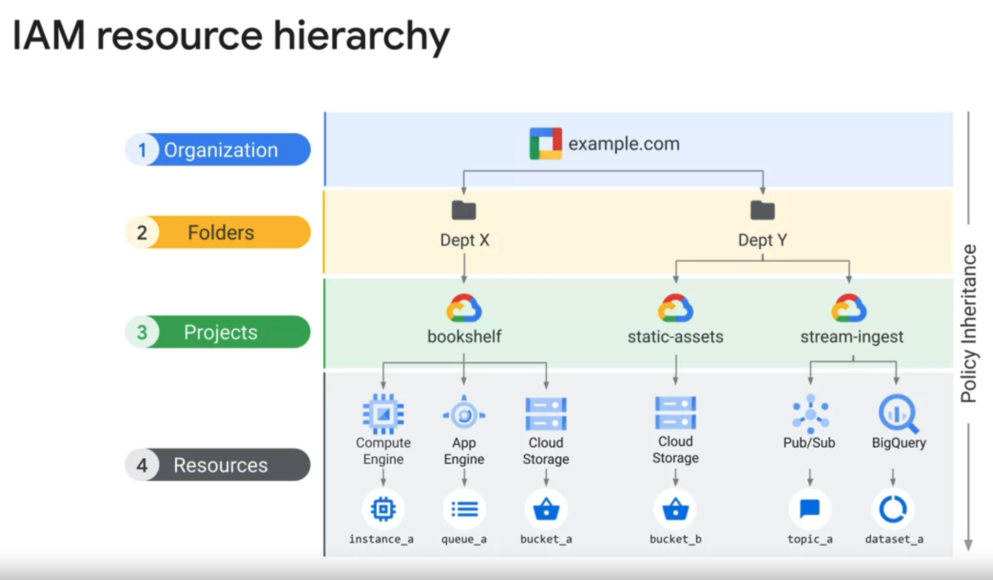Select the queue_a list icon

[x=464, y=509]
